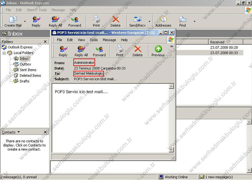
Task: Close the POP3 test message window
Action: 172,33
